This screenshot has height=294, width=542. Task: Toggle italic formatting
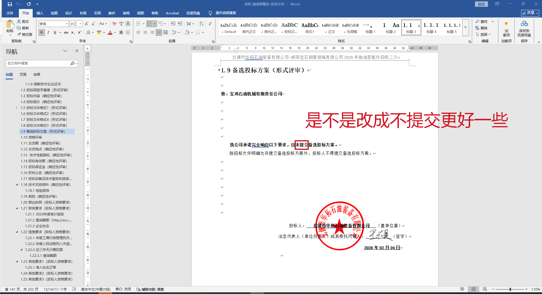pos(48,32)
